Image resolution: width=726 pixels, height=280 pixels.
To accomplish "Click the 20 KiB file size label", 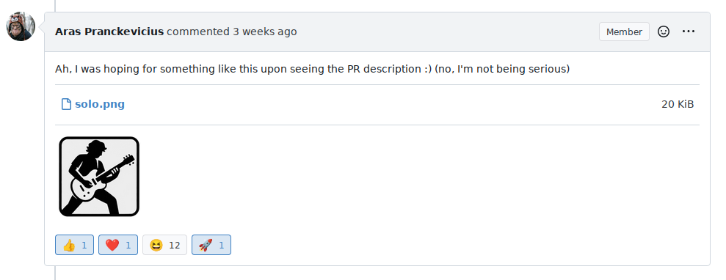I will tap(678, 104).
